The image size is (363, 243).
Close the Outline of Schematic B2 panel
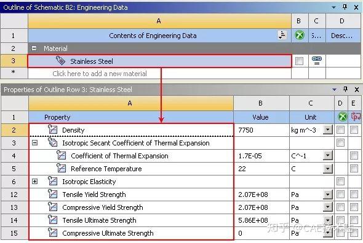356,7
